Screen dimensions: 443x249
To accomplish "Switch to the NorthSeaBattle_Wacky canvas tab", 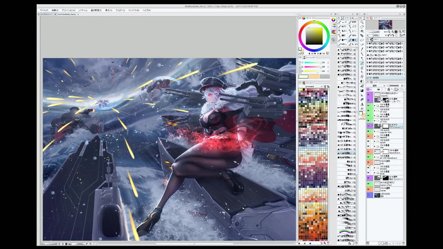I will point(67,14).
